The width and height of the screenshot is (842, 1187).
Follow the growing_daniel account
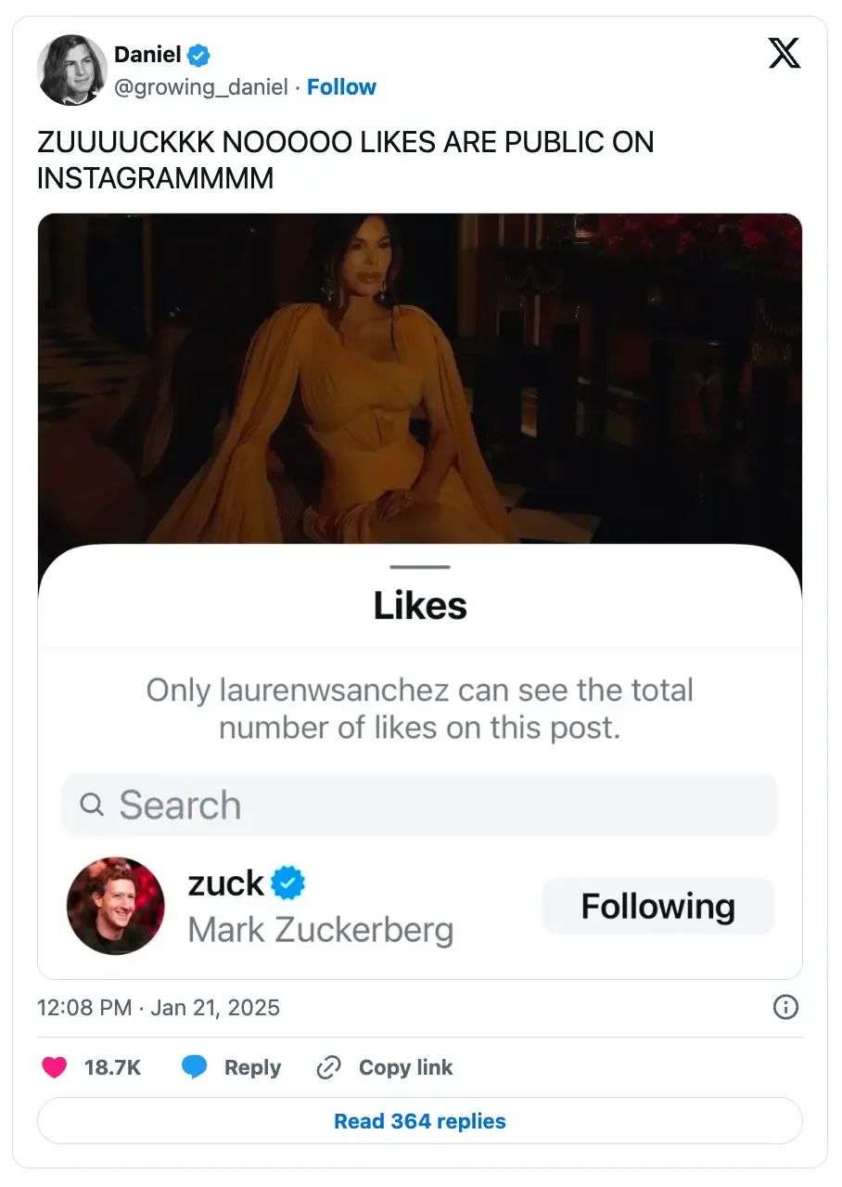(341, 87)
